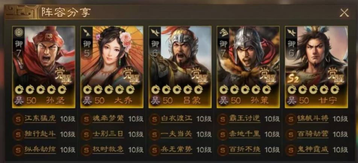Open the 白衣渡江 skill details
358x163 pixels.
(x=176, y=119)
